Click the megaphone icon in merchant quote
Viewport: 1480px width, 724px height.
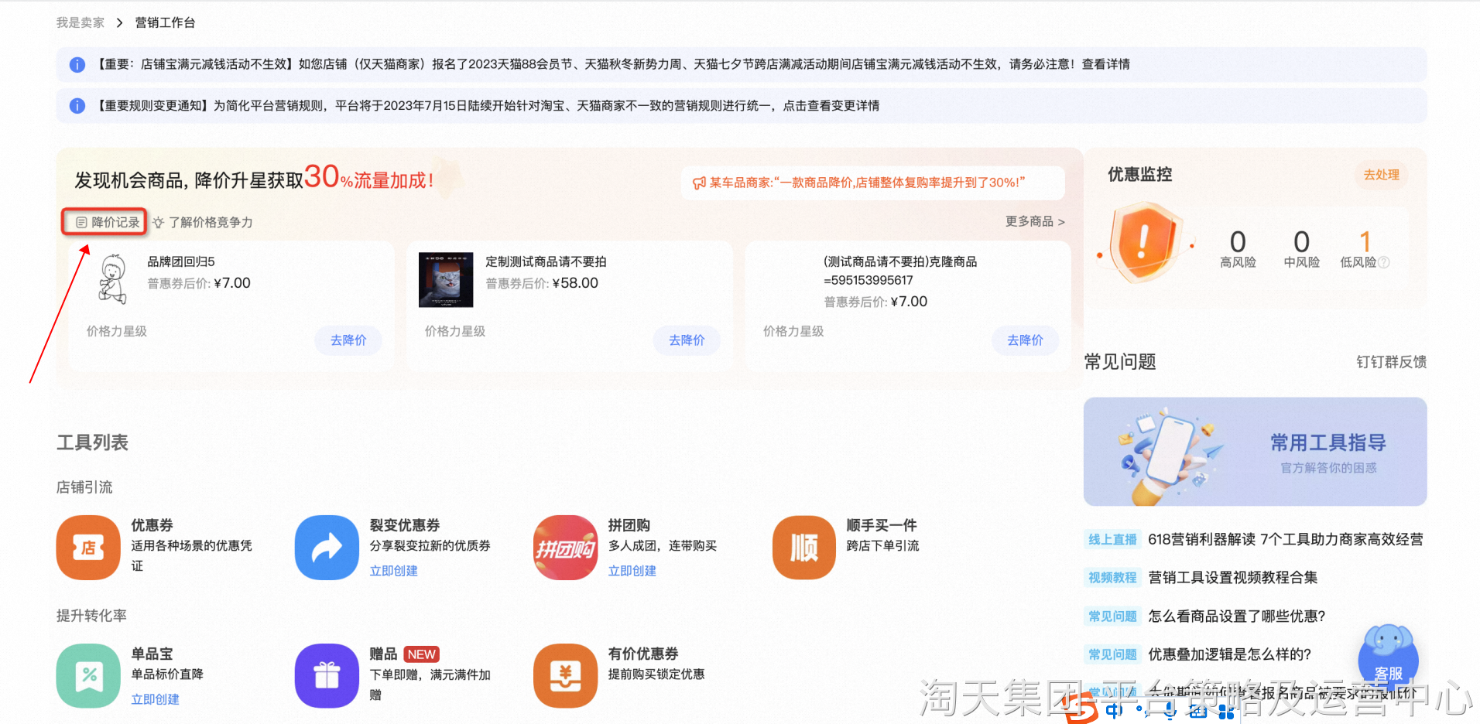pos(699,183)
